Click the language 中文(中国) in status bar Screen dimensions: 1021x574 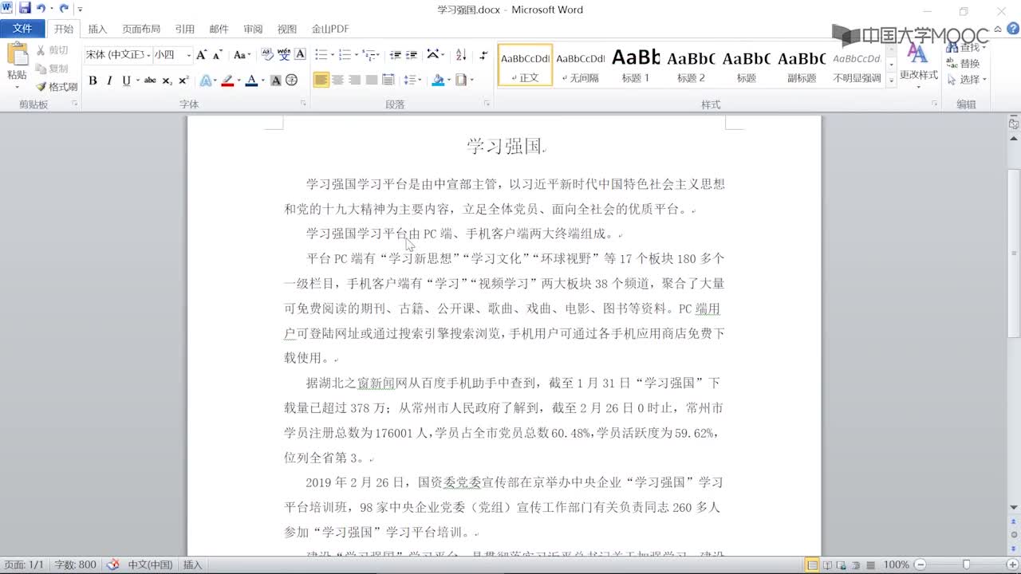click(x=150, y=564)
